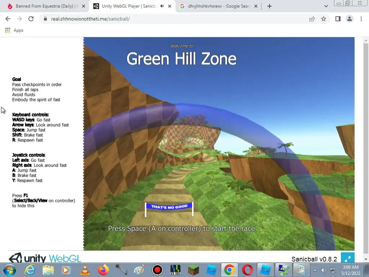Enter fullscreen for the Sanicball game

[348, 258]
